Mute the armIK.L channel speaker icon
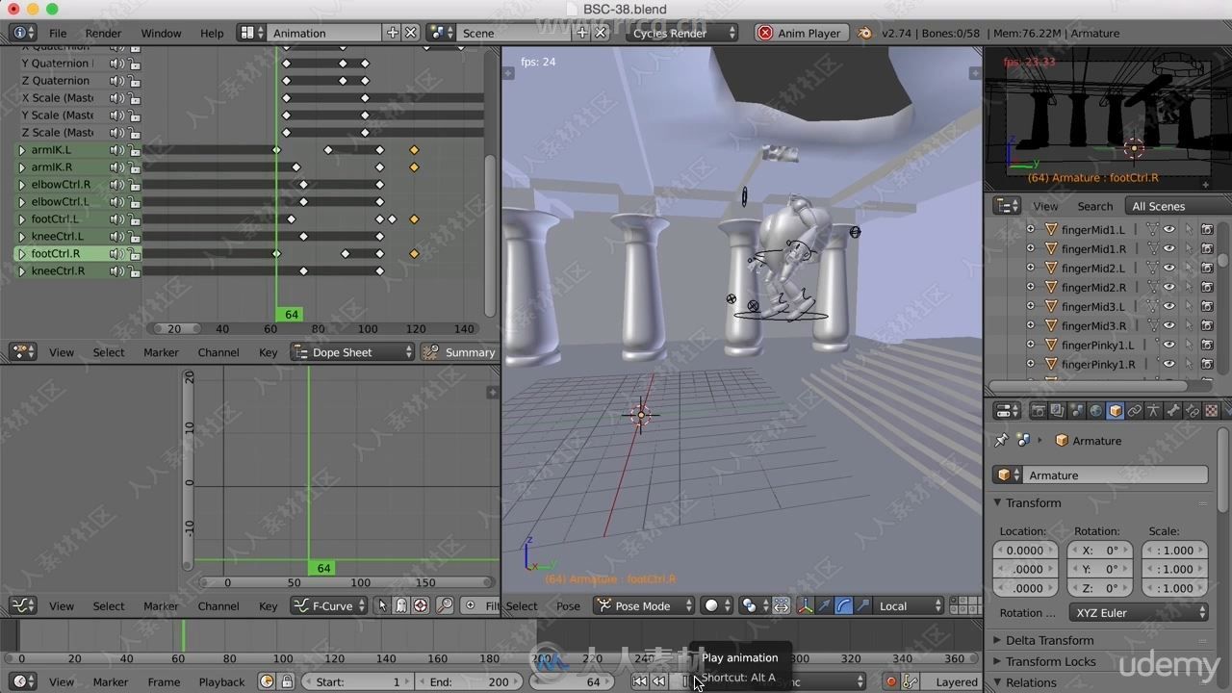 116,150
